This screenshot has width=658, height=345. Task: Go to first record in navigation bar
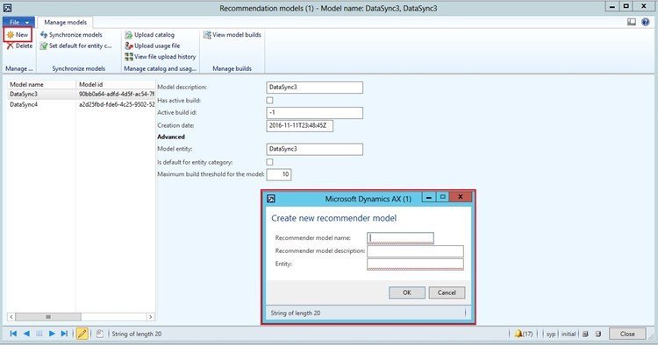(13, 334)
